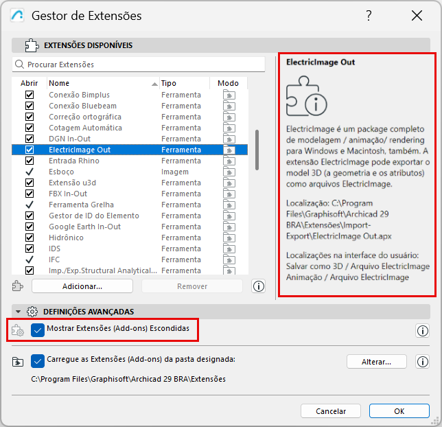Click the info icon beside the Alterar button

click(x=422, y=362)
